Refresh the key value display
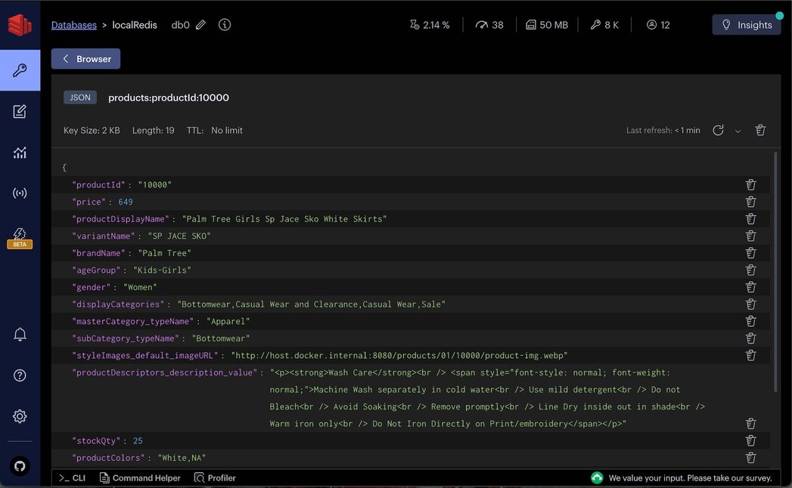Image resolution: width=792 pixels, height=488 pixels. (x=717, y=130)
